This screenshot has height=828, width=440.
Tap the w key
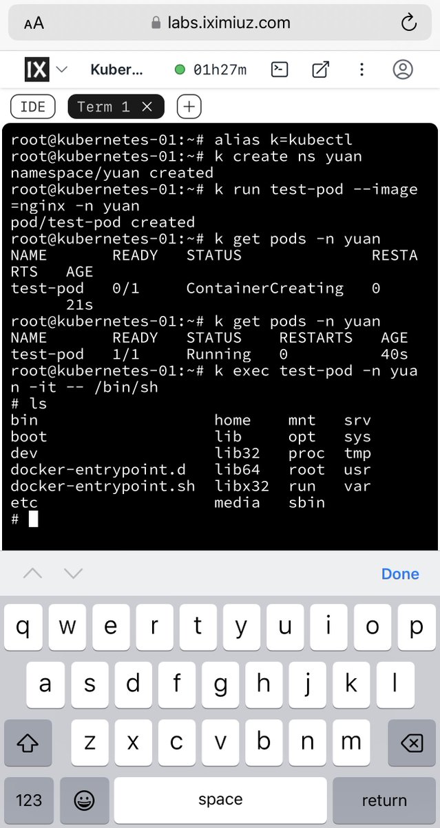pos(67,626)
